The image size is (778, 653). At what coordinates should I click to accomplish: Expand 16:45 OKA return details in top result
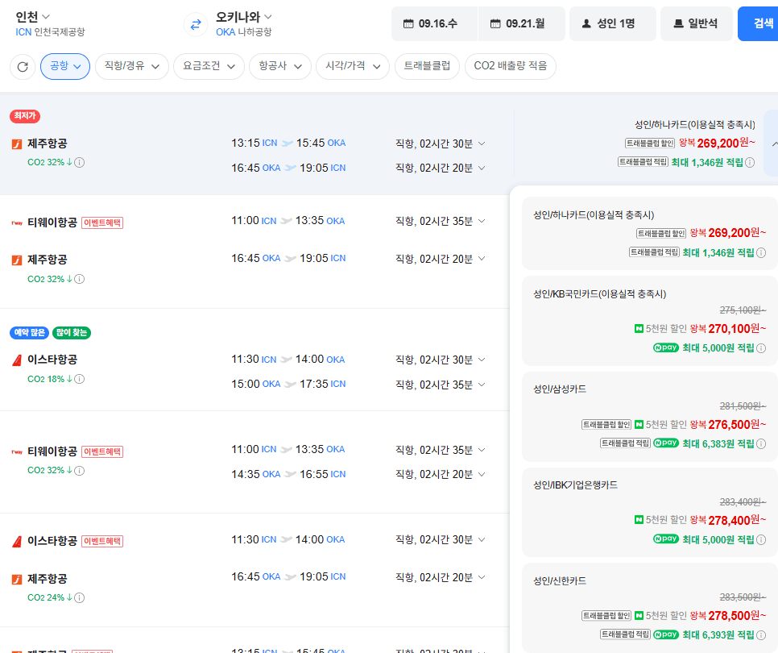[x=482, y=168]
